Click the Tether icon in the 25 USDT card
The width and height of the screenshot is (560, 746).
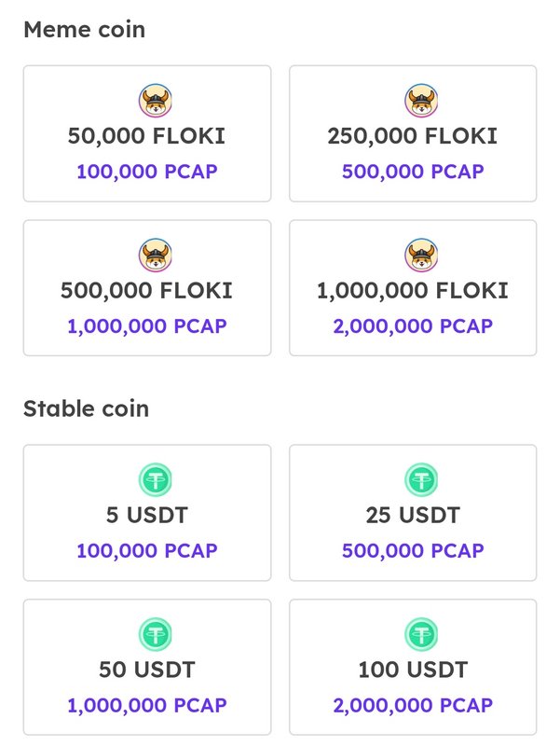point(421,479)
